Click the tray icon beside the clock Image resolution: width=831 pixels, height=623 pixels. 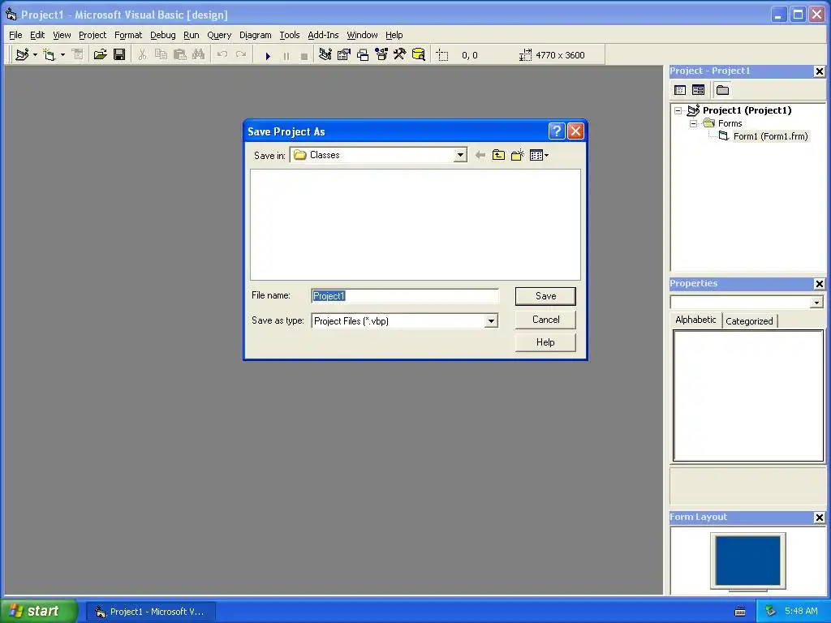coord(771,611)
